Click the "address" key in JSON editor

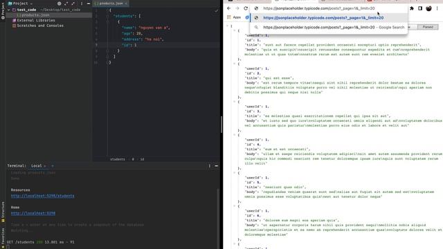coord(132,39)
